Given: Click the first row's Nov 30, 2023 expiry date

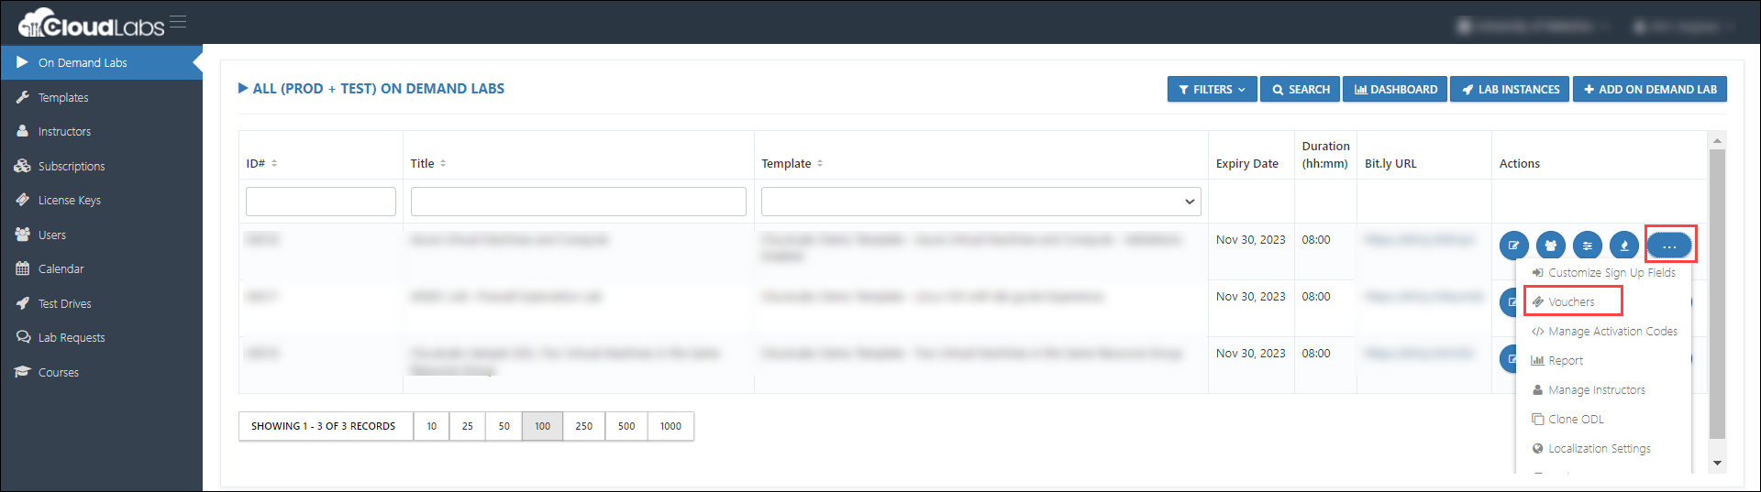Looking at the screenshot, I should point(1250,240).
